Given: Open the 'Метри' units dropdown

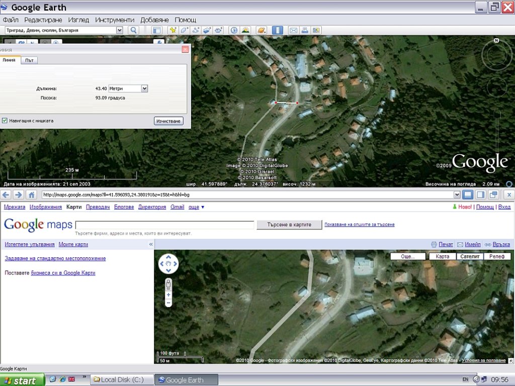Looking at the screenshot, I should (x=144, y=88).
